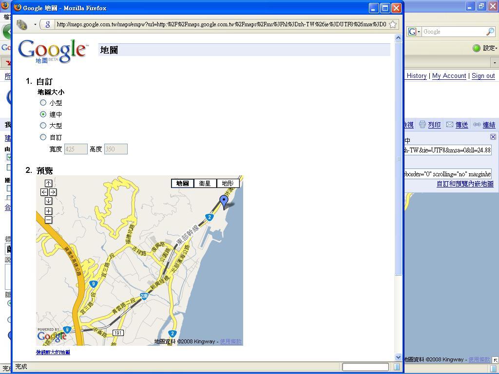Pan the preview map down with the down arrow
499x374 pixels.
[48, 201]
